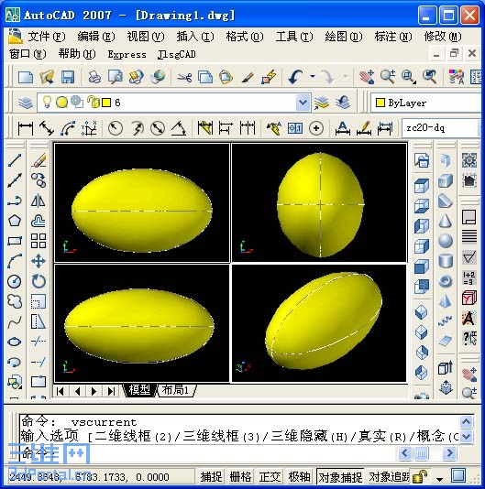Click the Match Properties brush icon
Screen dimensions: 485x489
[x=248, y=77]
